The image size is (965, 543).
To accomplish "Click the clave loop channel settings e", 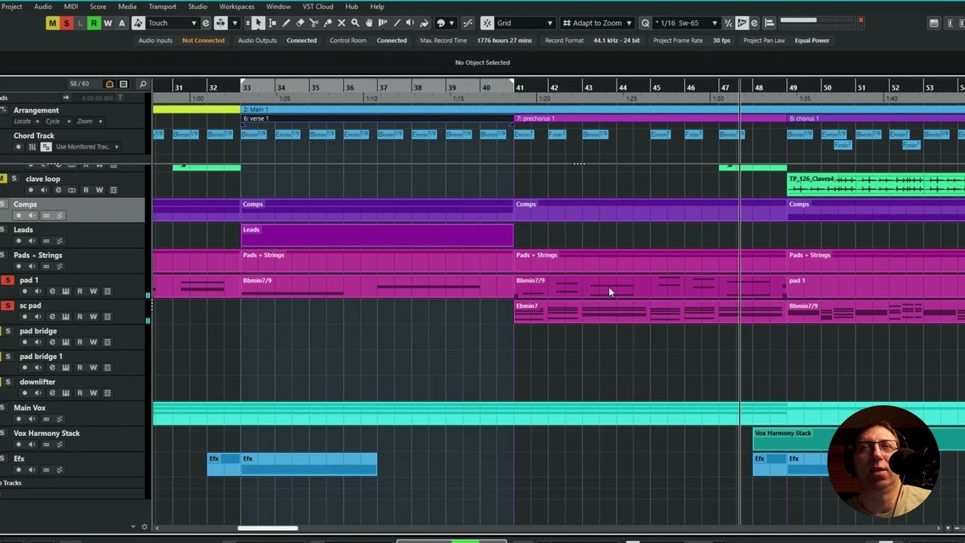I will click(x=58, y=190).
